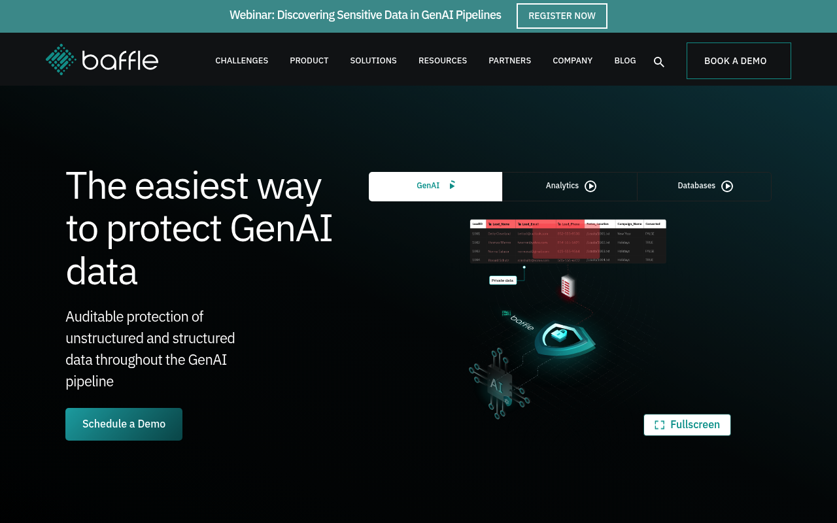
Task: Switch to the Databases tab
Action: pyautogui.click(x=704, y=186)
